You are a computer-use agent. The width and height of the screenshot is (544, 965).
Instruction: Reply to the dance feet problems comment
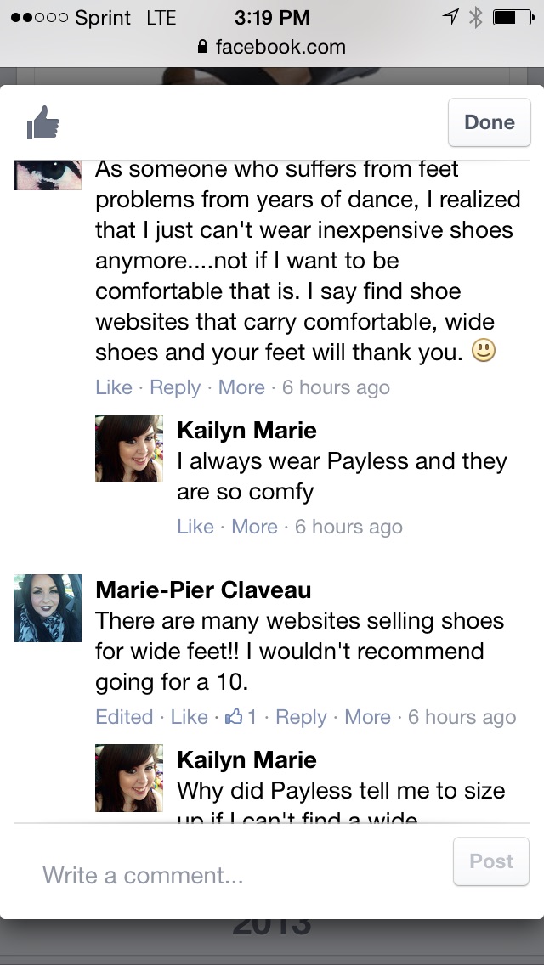(175, 387)
